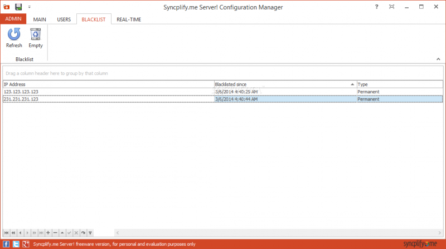Image resolution: width=446 pixels, height=249 pixels.
Task: Go to last record in navigator
Action: [x=41, y=233]
